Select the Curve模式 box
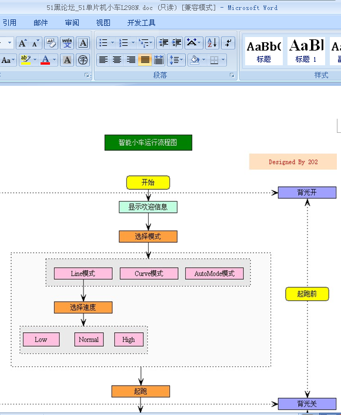Viewport: 341px width, 415px height. click(149, 273)
